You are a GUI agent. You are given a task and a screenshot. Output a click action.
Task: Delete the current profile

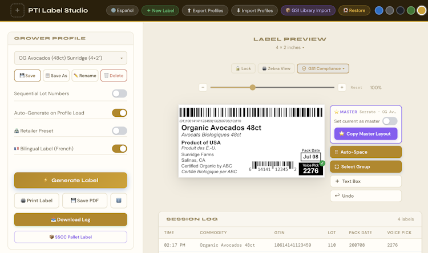pyautogui.click(x=114, y=76)
